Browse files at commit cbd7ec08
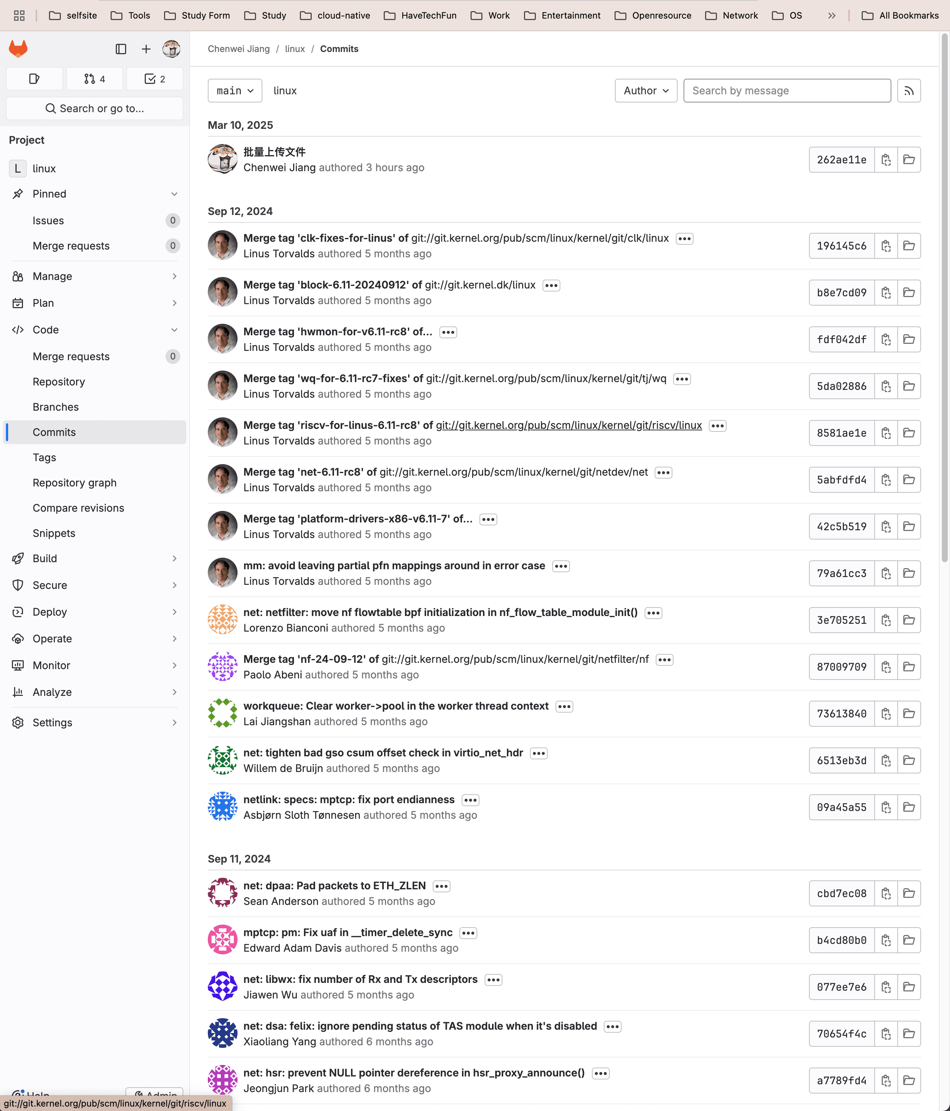950x1111 pixels. click(909, 893)
